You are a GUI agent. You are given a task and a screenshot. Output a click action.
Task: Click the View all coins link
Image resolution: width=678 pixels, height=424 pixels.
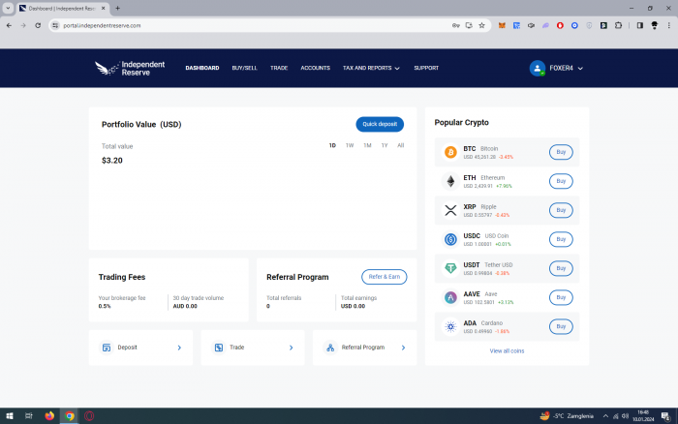[x=507, y=350]
